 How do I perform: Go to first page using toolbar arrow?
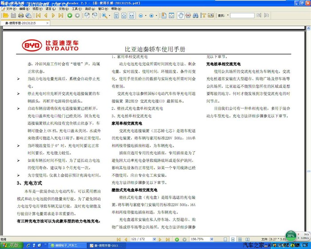point(38,16)
